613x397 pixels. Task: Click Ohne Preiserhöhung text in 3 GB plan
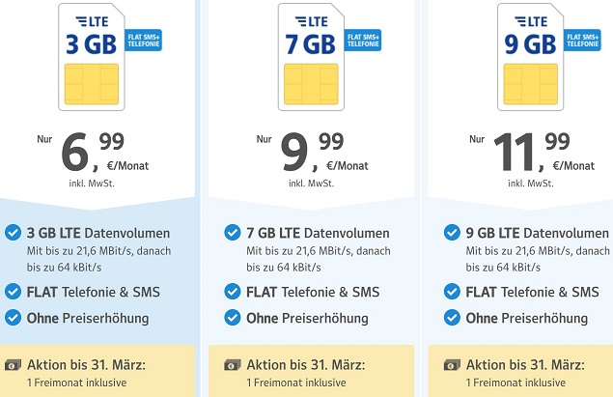(x=88, y=318)
